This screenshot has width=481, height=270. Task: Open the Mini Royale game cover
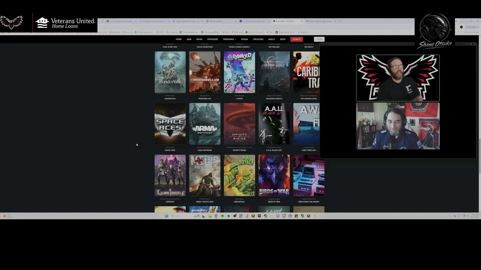point(239,175)
